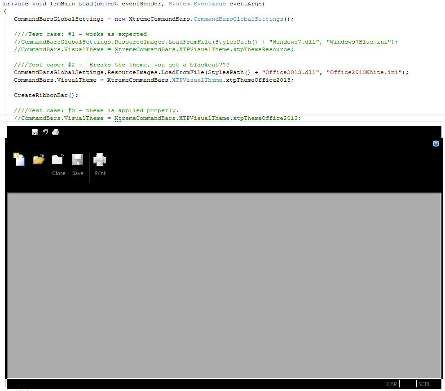The image size is (445, 391).
Task: Click the CreateRibbonBar() call line
Action: pos(46,95)
